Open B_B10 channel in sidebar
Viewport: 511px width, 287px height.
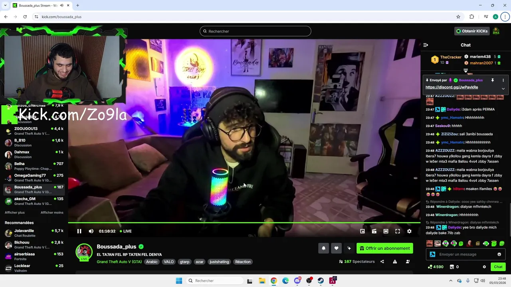coord(34,143)
